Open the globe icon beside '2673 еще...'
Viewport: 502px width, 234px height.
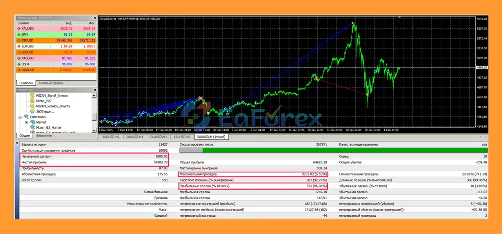coord(33,111)
